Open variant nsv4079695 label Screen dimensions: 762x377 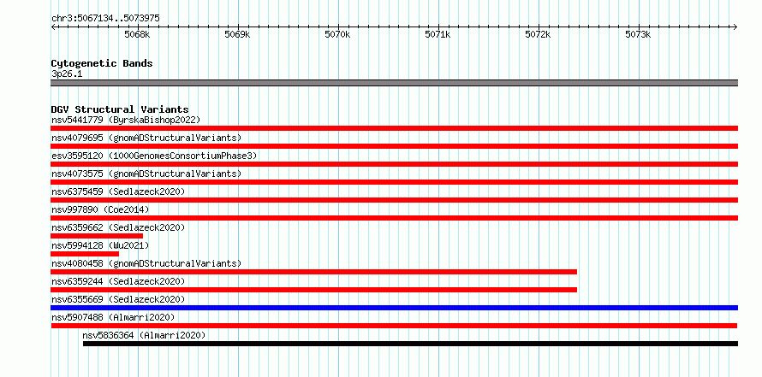pos(146,138)
